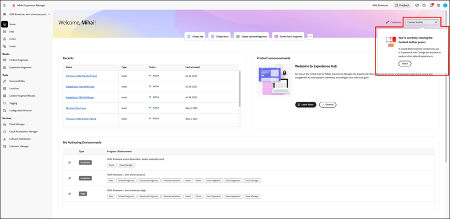
Task: Click Create site
Action: 195,36
